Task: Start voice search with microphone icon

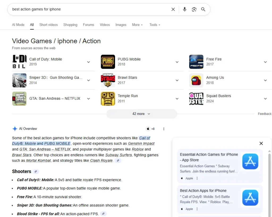Action: click(x=185, y=9)
